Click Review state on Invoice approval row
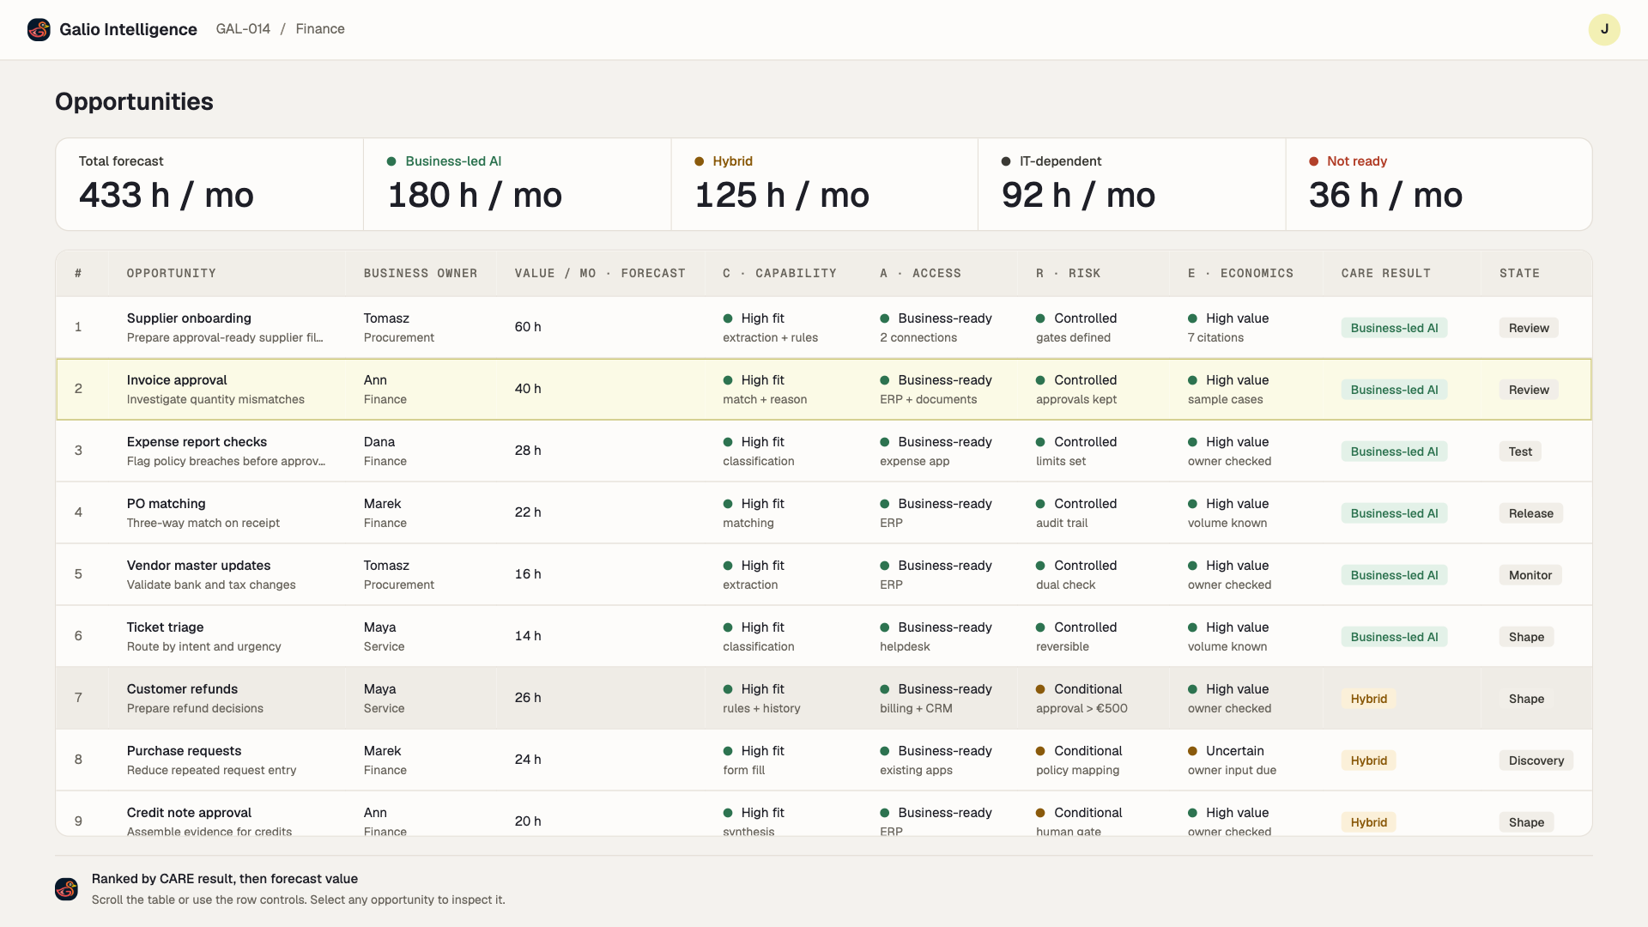1648x927 pixels. (1529, 390)
